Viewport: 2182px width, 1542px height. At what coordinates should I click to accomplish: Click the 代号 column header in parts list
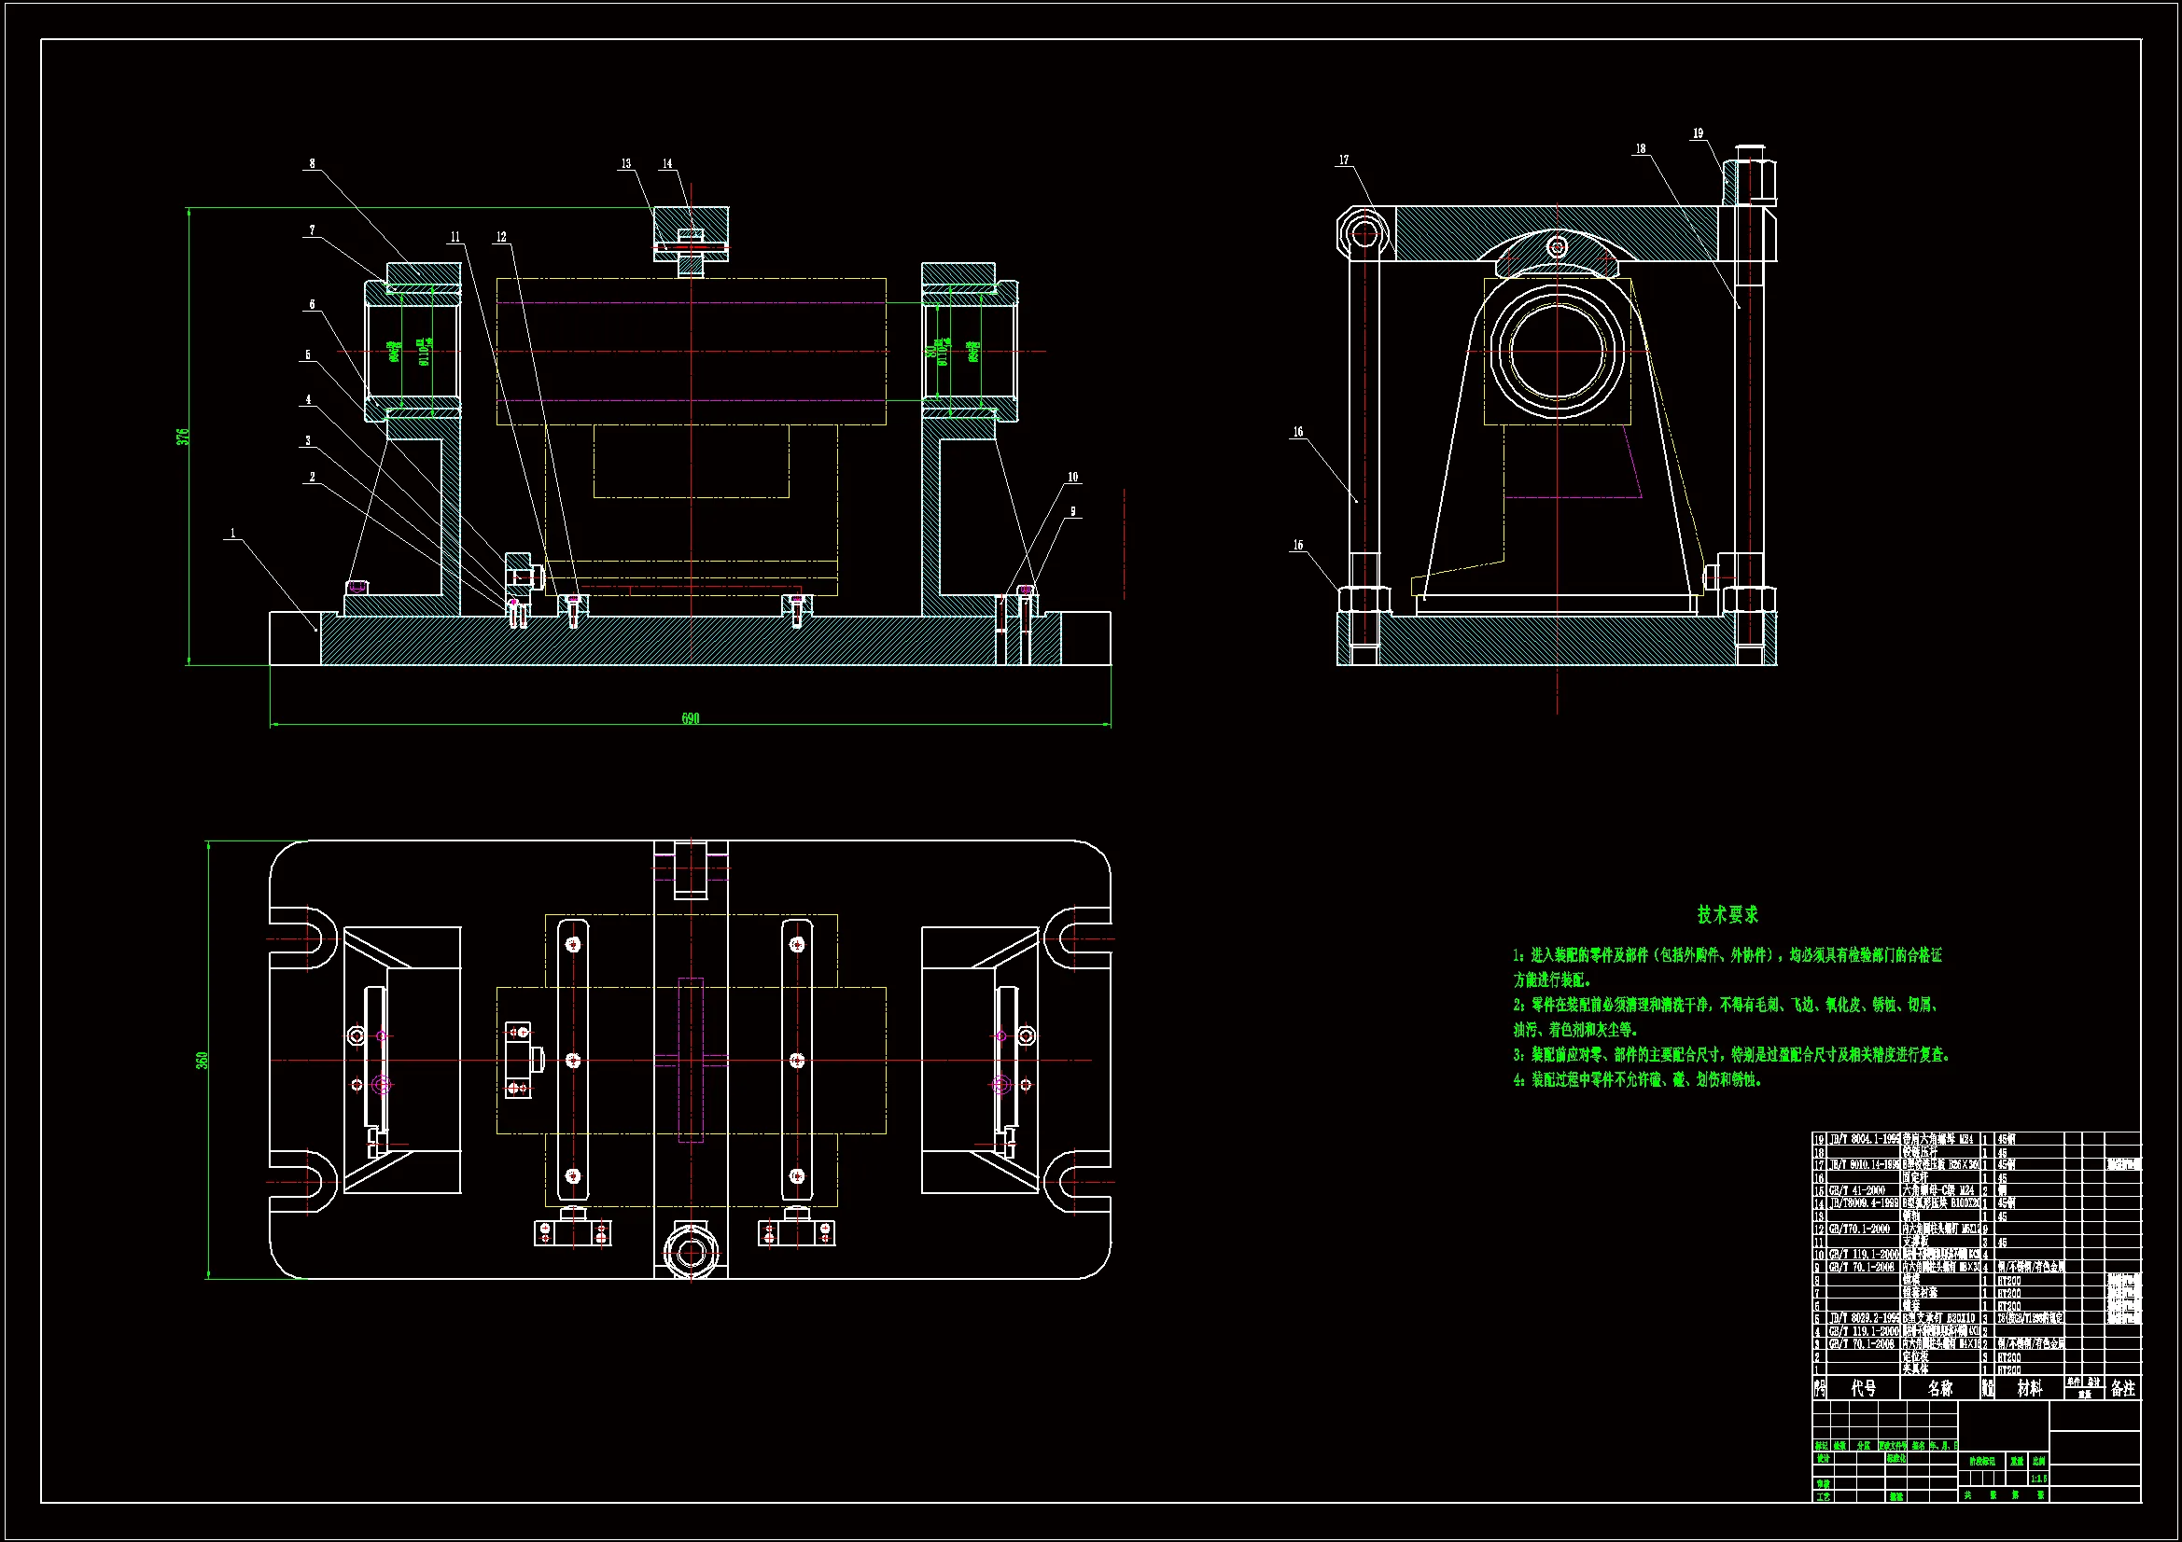coord(1864,1388)
